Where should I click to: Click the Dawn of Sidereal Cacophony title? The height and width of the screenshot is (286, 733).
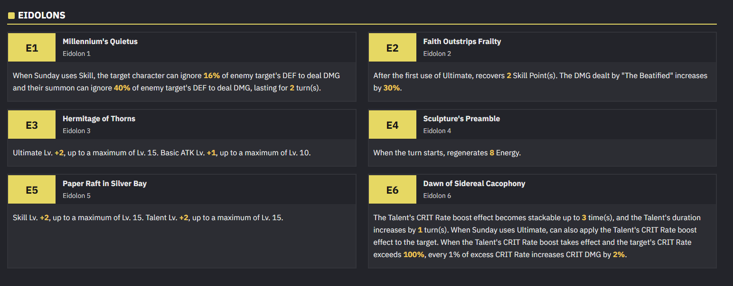click(x=474, y=184)
